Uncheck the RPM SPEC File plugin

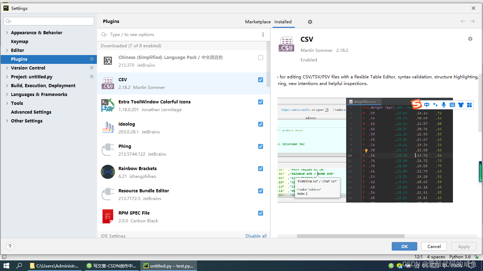pos(261,213)
